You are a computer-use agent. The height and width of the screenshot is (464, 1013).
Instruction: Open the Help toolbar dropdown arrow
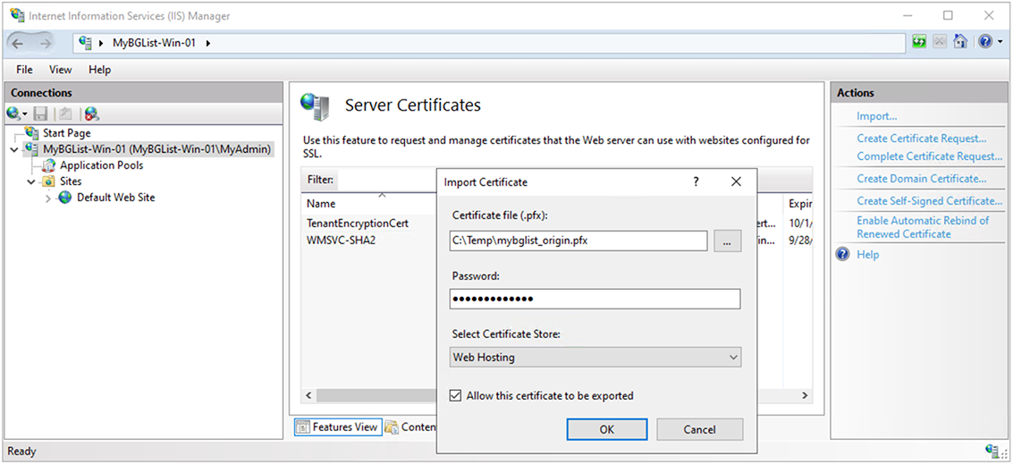pos(1000,42)
